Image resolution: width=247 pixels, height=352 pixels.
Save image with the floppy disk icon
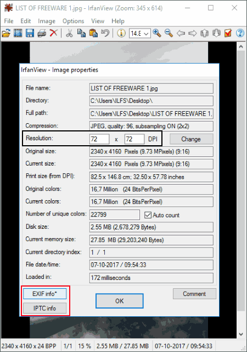pos(30,33)
